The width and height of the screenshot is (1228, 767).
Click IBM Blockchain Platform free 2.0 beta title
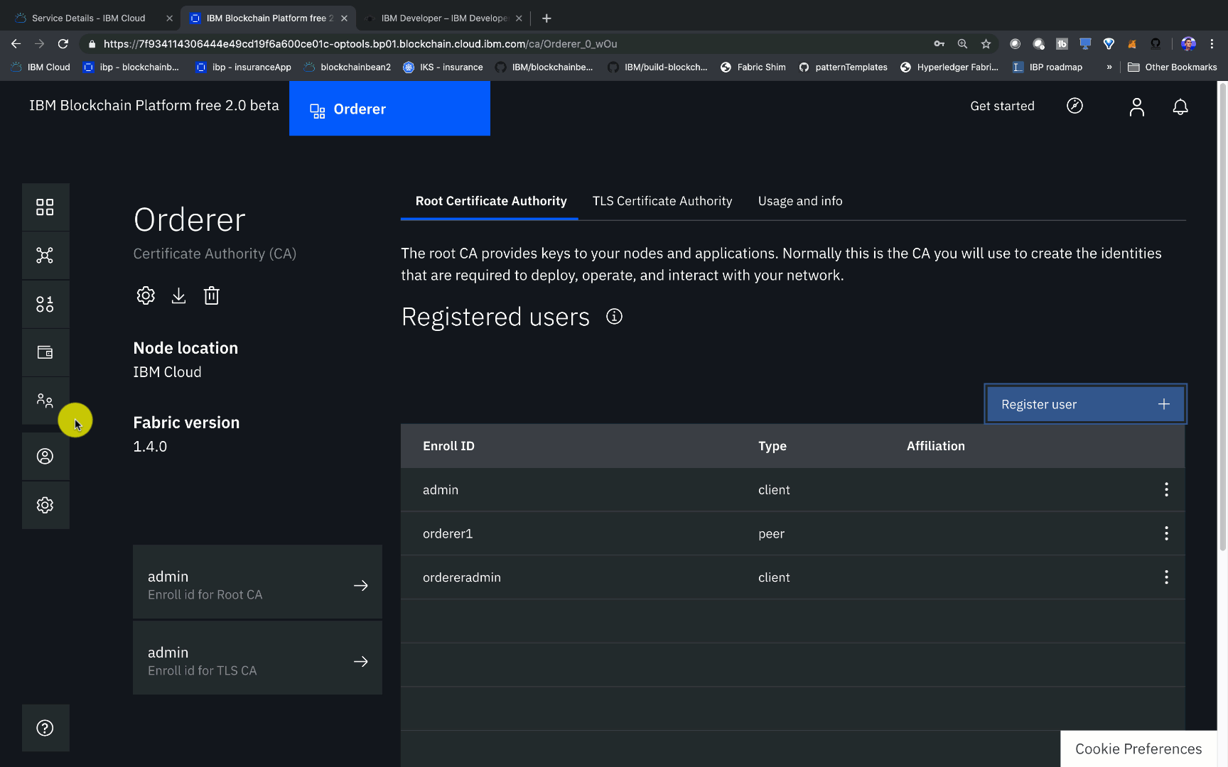pos(154,105)
